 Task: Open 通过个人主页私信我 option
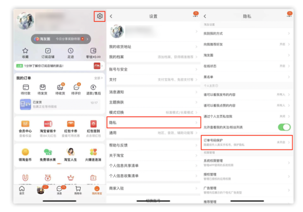[x=247, y=117]
